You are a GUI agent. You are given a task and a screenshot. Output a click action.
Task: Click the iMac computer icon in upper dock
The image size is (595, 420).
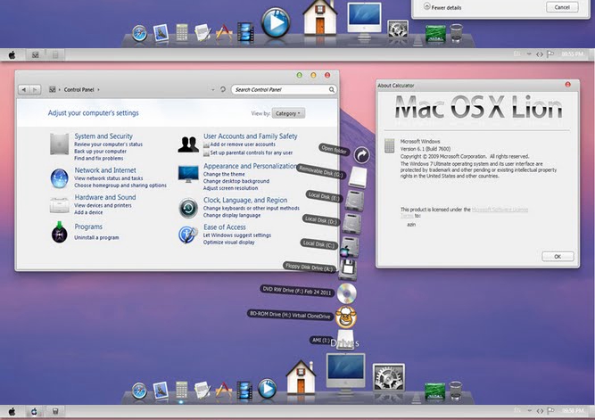tap(364, 21)
